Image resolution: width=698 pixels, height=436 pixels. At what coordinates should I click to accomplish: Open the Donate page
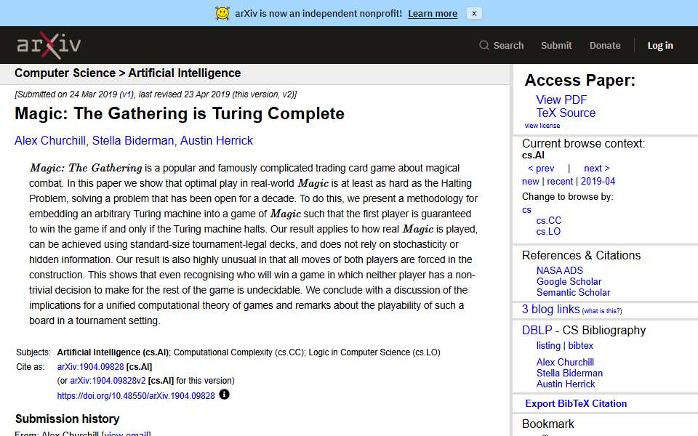tap(604, 45)
